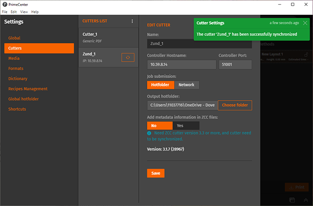Click the Choose folder button
Image resolution: width=313 pixels, height=206 pixels.
coord(235,105)
